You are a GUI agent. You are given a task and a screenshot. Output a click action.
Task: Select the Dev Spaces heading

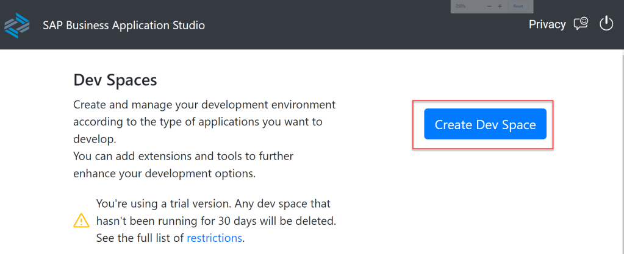click(115, 80)
